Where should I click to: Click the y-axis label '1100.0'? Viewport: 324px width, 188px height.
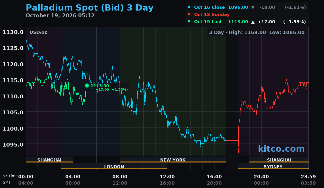[x=13, y=129]
